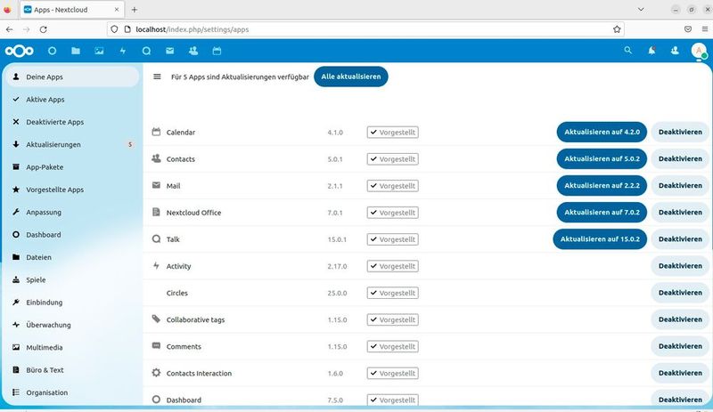Deactivate the Calendar app
This screenshot has width=713, height=412.
[680, 132]
